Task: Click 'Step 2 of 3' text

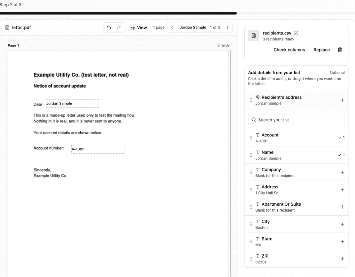Action: [x=11, y=5]
